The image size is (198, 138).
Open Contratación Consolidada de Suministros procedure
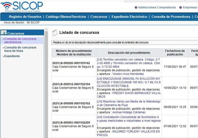tap(129, 121)
